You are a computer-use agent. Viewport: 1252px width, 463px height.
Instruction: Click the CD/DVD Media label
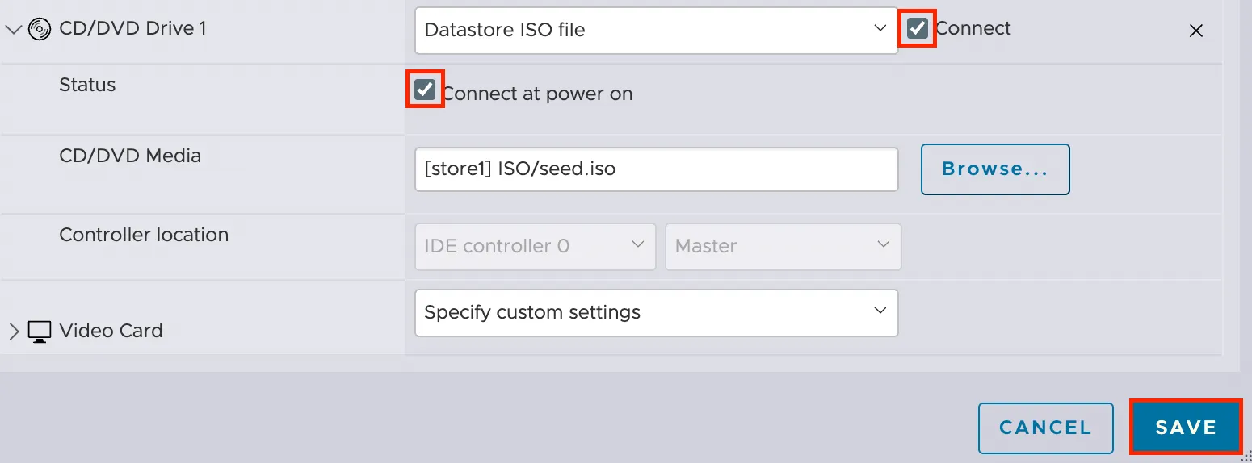tap(130, 156)
